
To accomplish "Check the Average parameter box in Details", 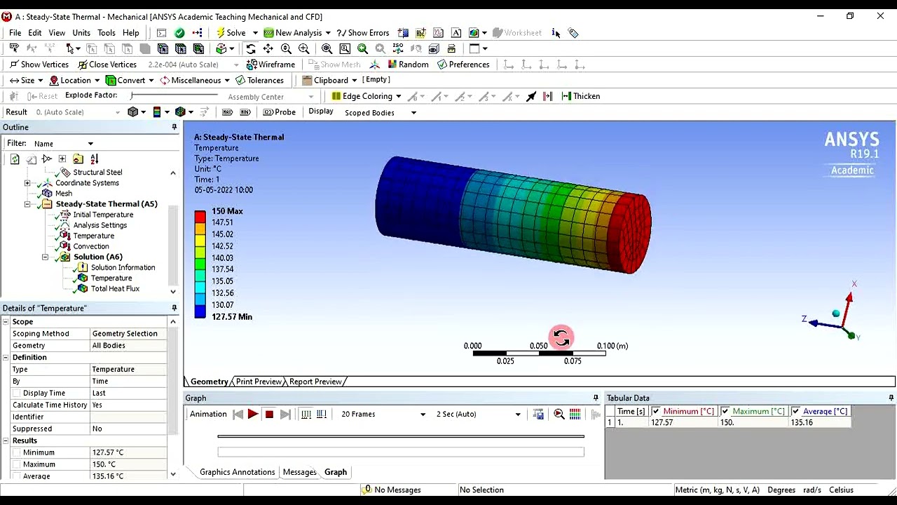I will (x=16, y=476).
